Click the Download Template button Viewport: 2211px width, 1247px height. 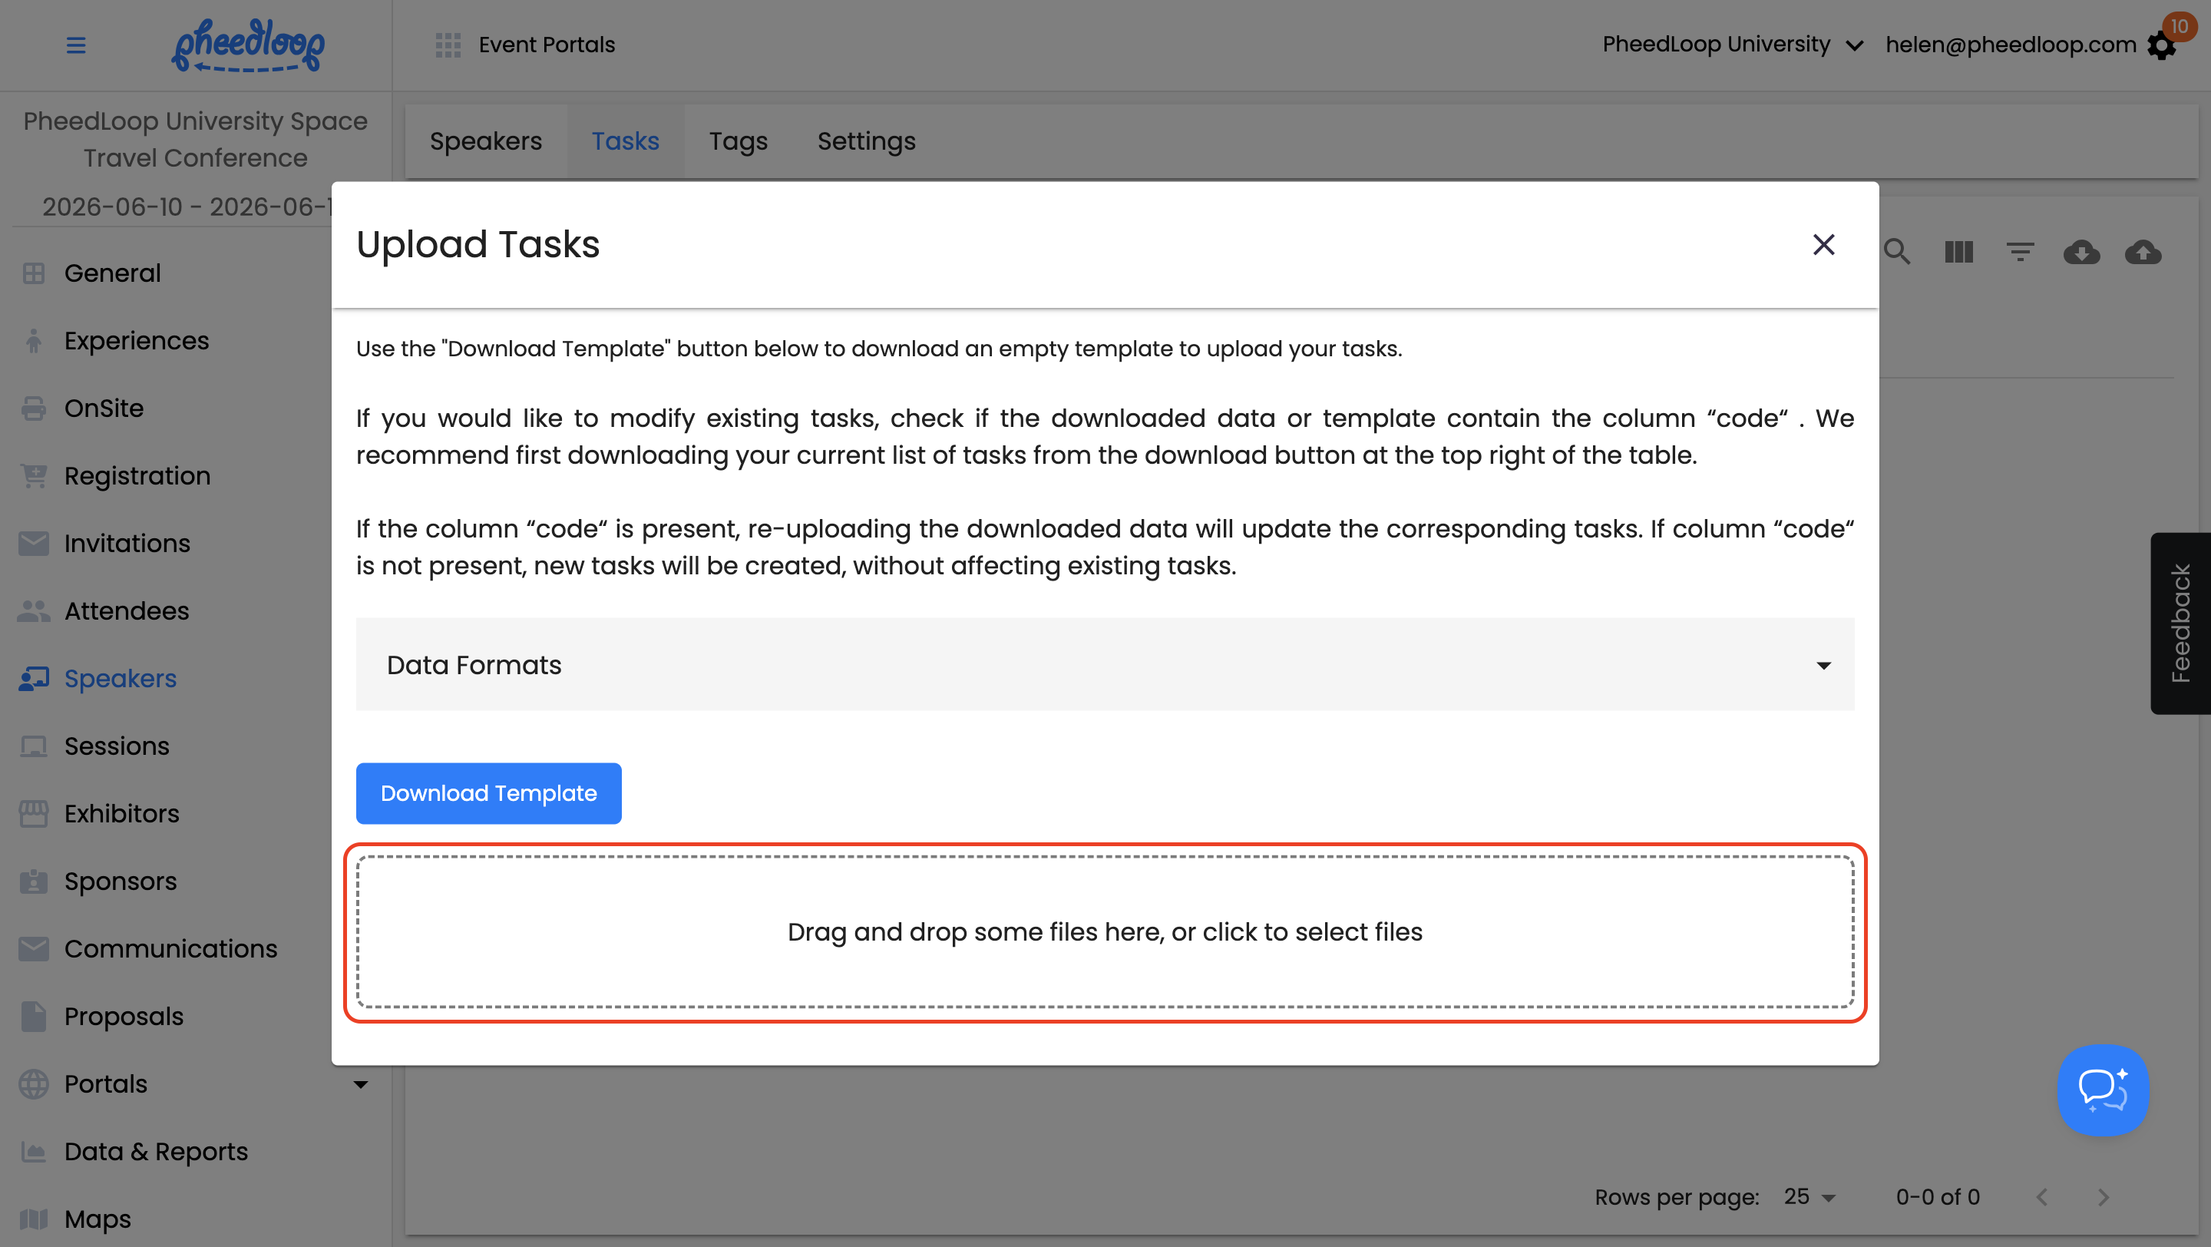click(488, 793)
